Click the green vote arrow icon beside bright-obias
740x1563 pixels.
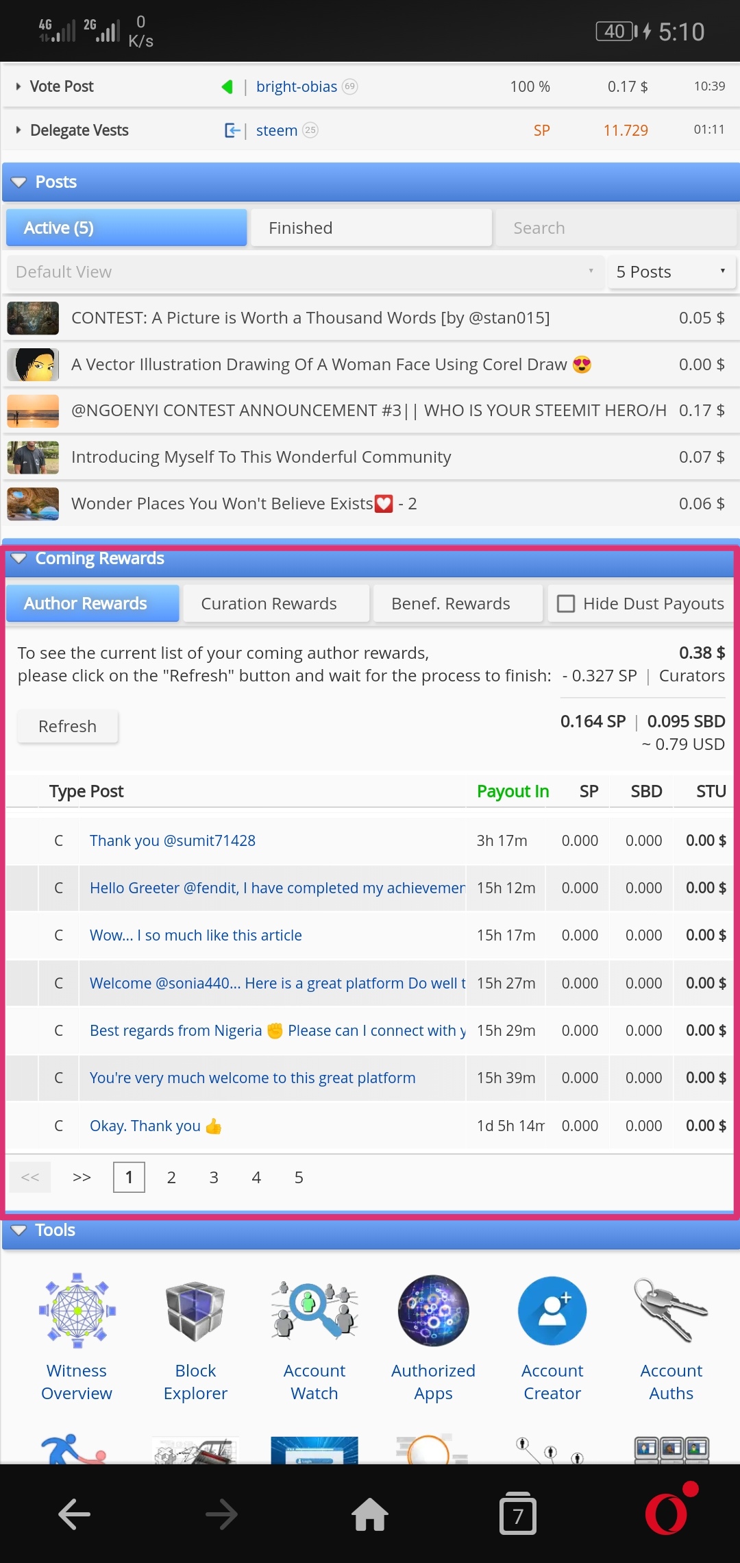[227, 87]
